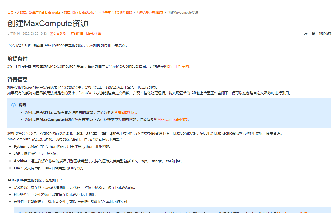Click the 更新时间:2022-03-29 16:33 text
Screen dimensions: 336x213
pyautogui.click(x=27, y=34)
